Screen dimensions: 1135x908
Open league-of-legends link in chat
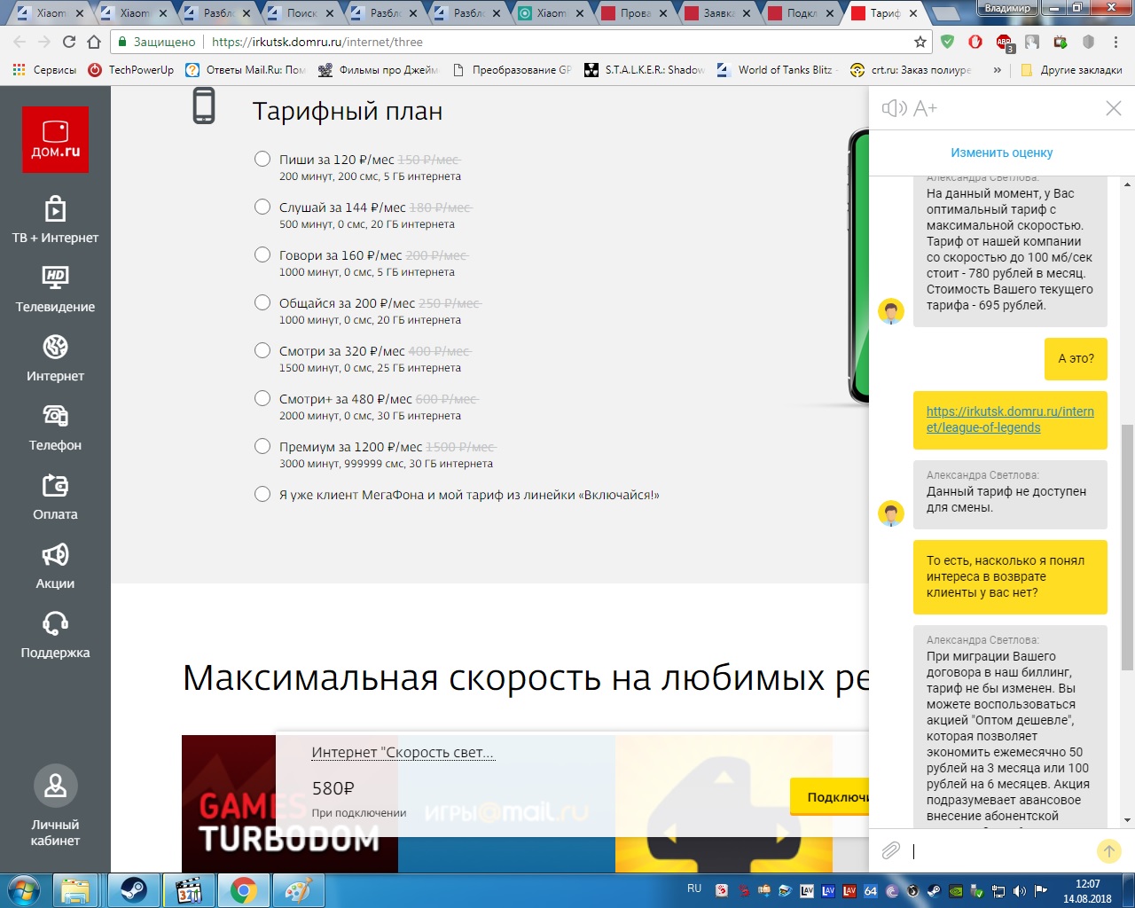pos(1010,419)
